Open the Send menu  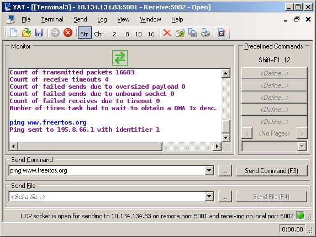pyautogui.click(x=80, y=19)
